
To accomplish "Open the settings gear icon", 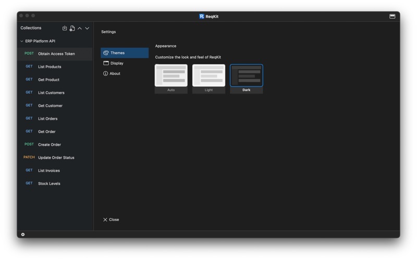I will click(23, 235).
